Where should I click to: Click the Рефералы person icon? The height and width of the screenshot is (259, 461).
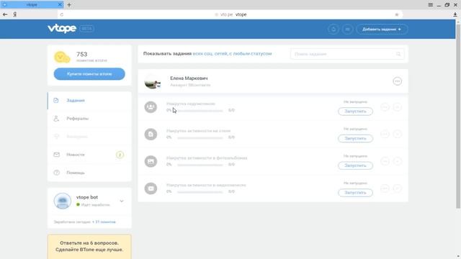[x=56, y=118]
